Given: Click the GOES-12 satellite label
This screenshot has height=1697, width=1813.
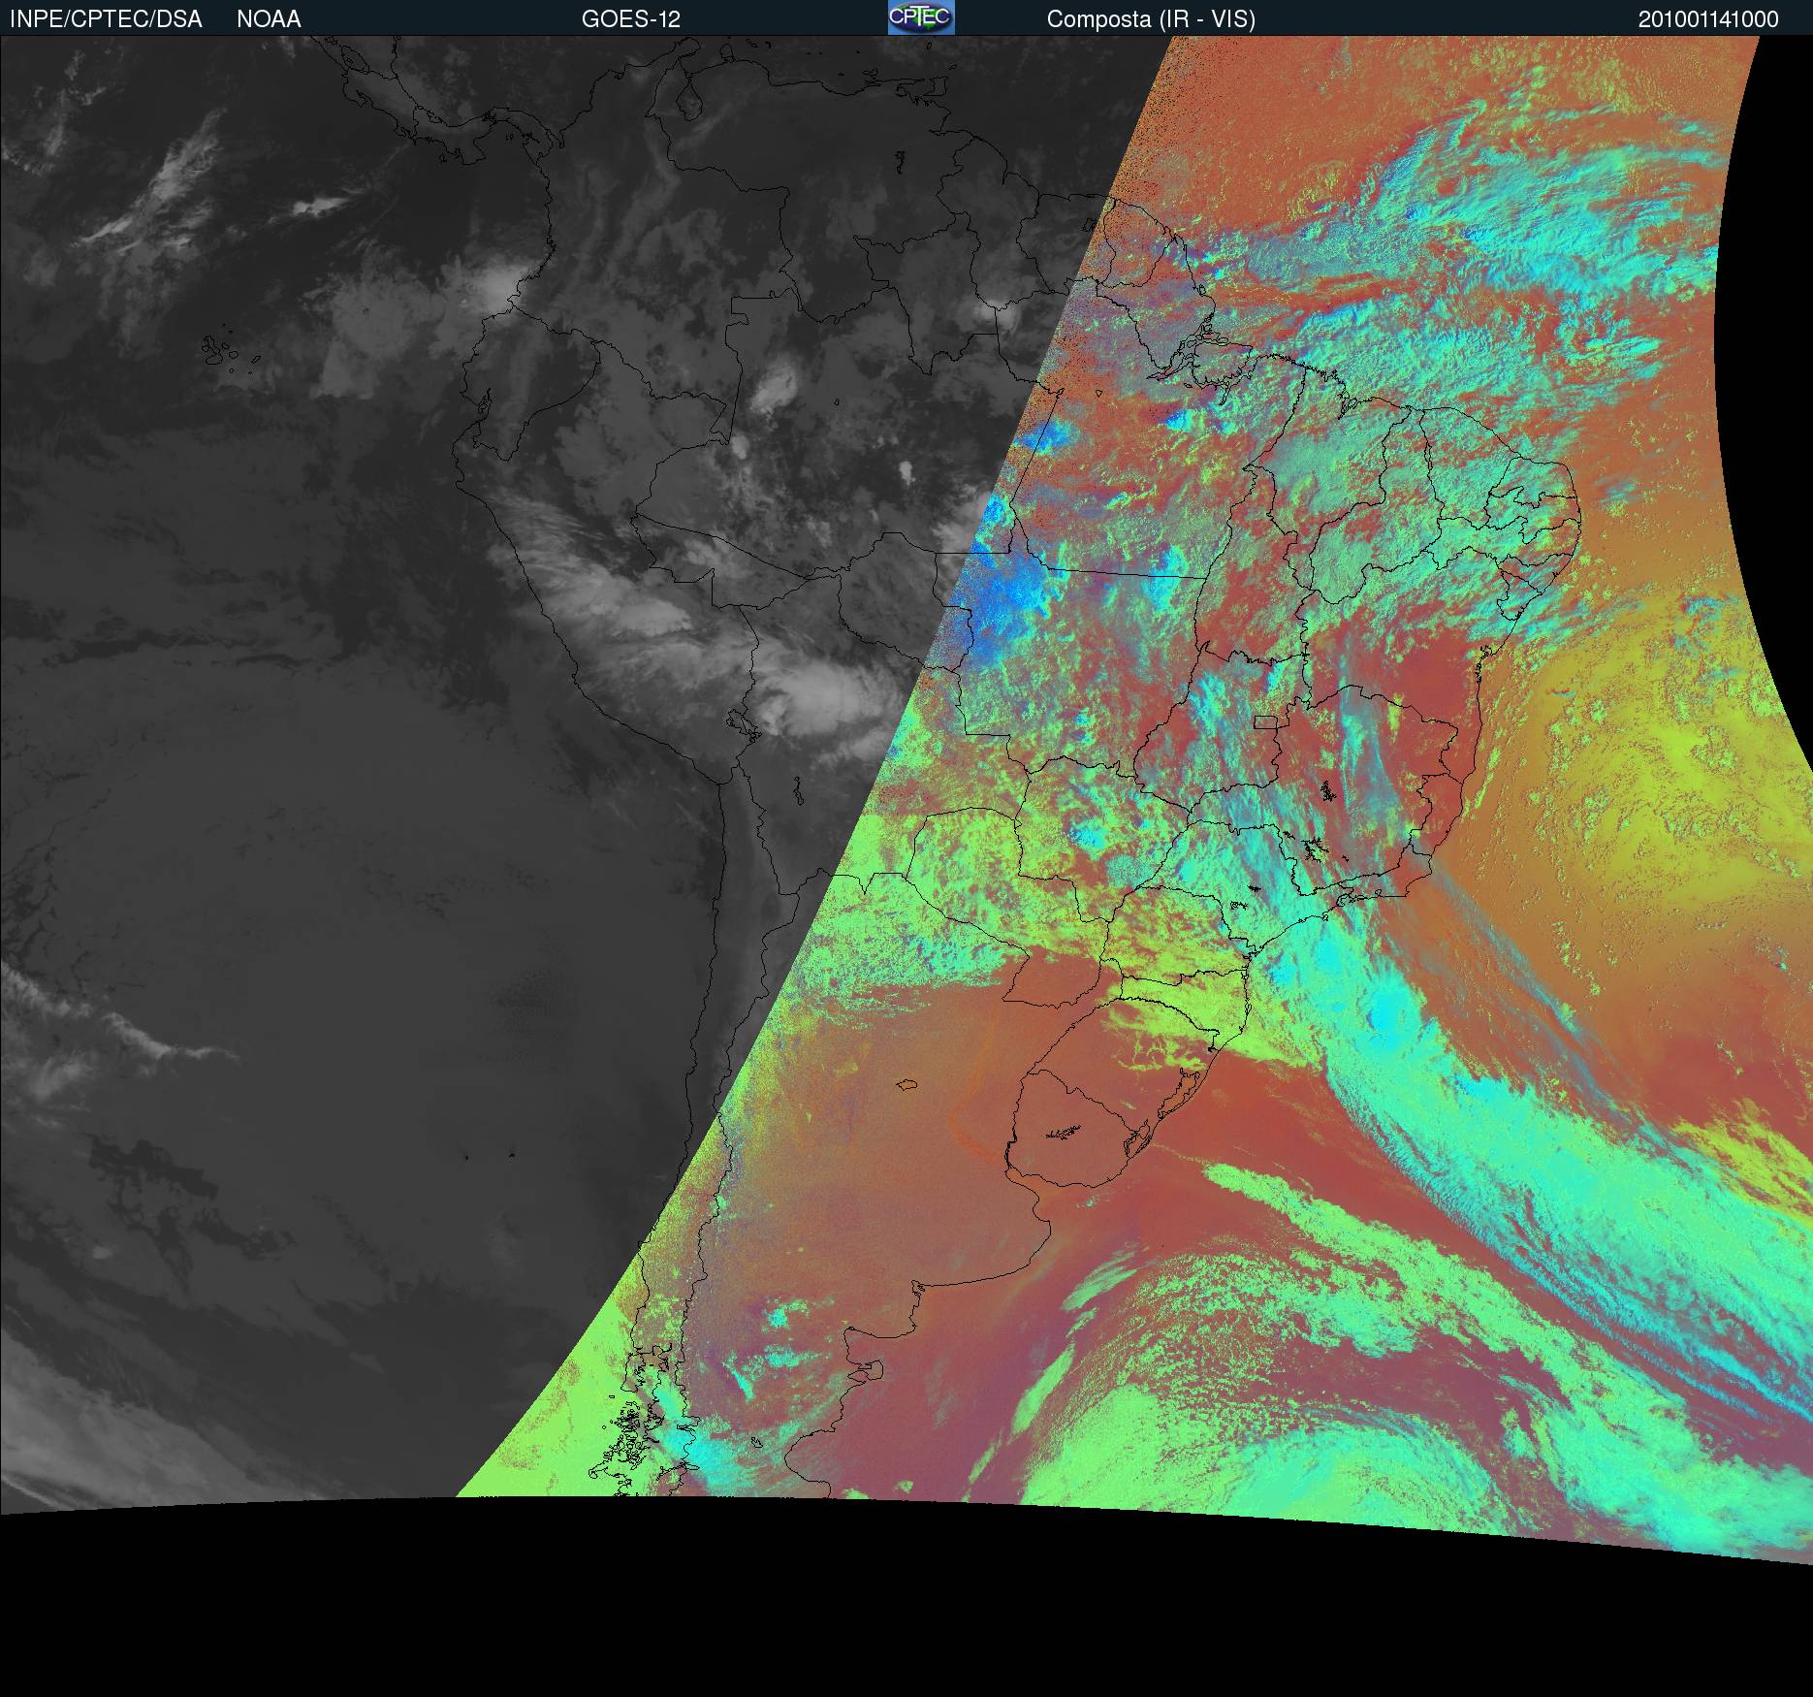Looking at the screenshot, I should coord(631,19).
